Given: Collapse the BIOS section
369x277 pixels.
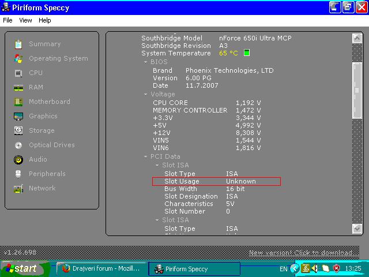Looking at the screenshot, I should (x=145, y=62).
